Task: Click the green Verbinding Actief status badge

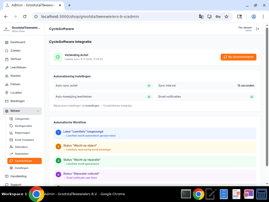Action: (x=58, y=57)
